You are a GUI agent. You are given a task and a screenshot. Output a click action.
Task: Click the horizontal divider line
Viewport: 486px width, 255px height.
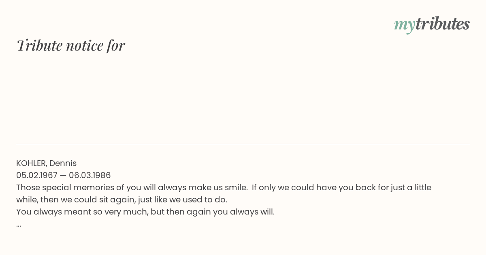click(x=243, y=144)
